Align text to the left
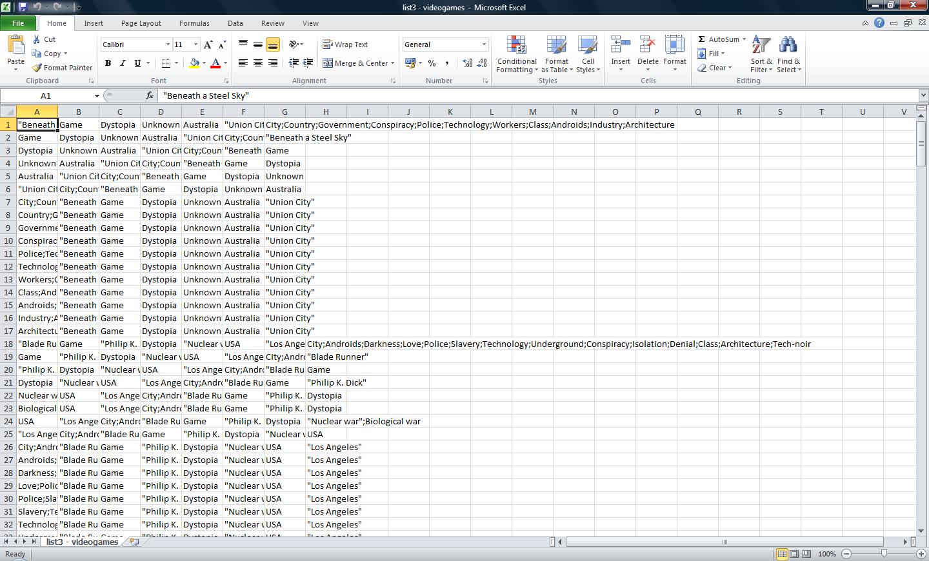The width and height of the screenshot is (929, 561). click(x=243, y=63)
